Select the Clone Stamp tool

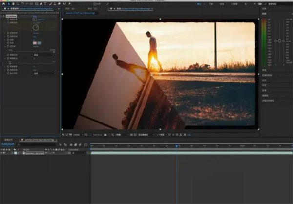(x=55, y=4)
